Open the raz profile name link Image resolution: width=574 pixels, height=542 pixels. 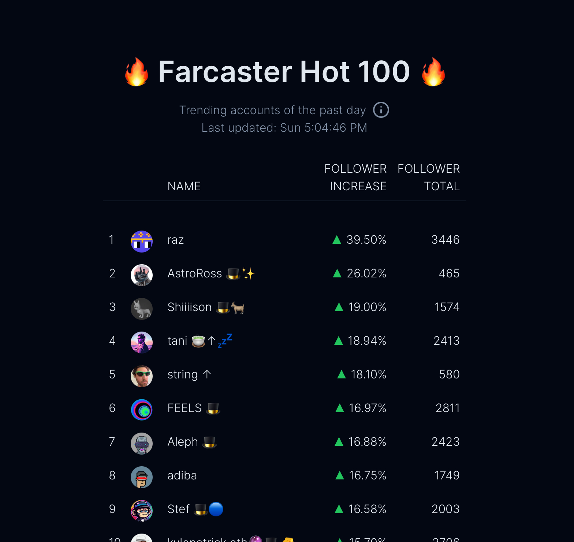point(176,240)
